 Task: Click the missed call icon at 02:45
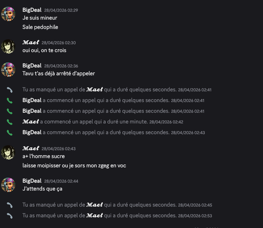click(x=10, y=205)
